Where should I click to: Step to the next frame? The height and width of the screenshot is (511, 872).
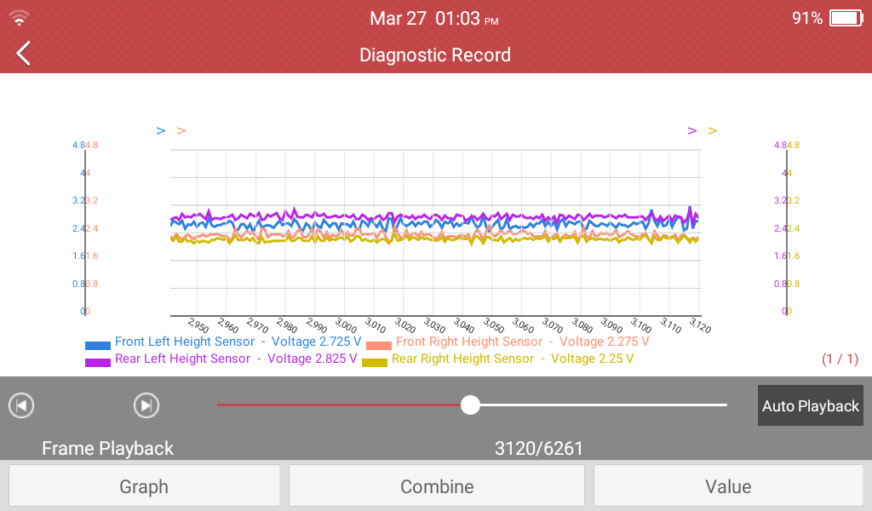(x=146, y=405)
